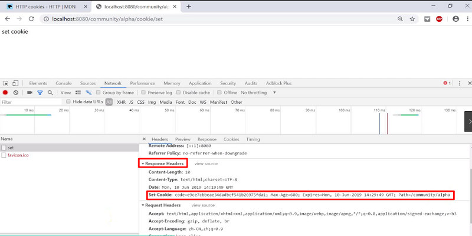Screen dimensions: 472x236
Task: Toggle the Offline checkbox
Action: coord(219,93)
